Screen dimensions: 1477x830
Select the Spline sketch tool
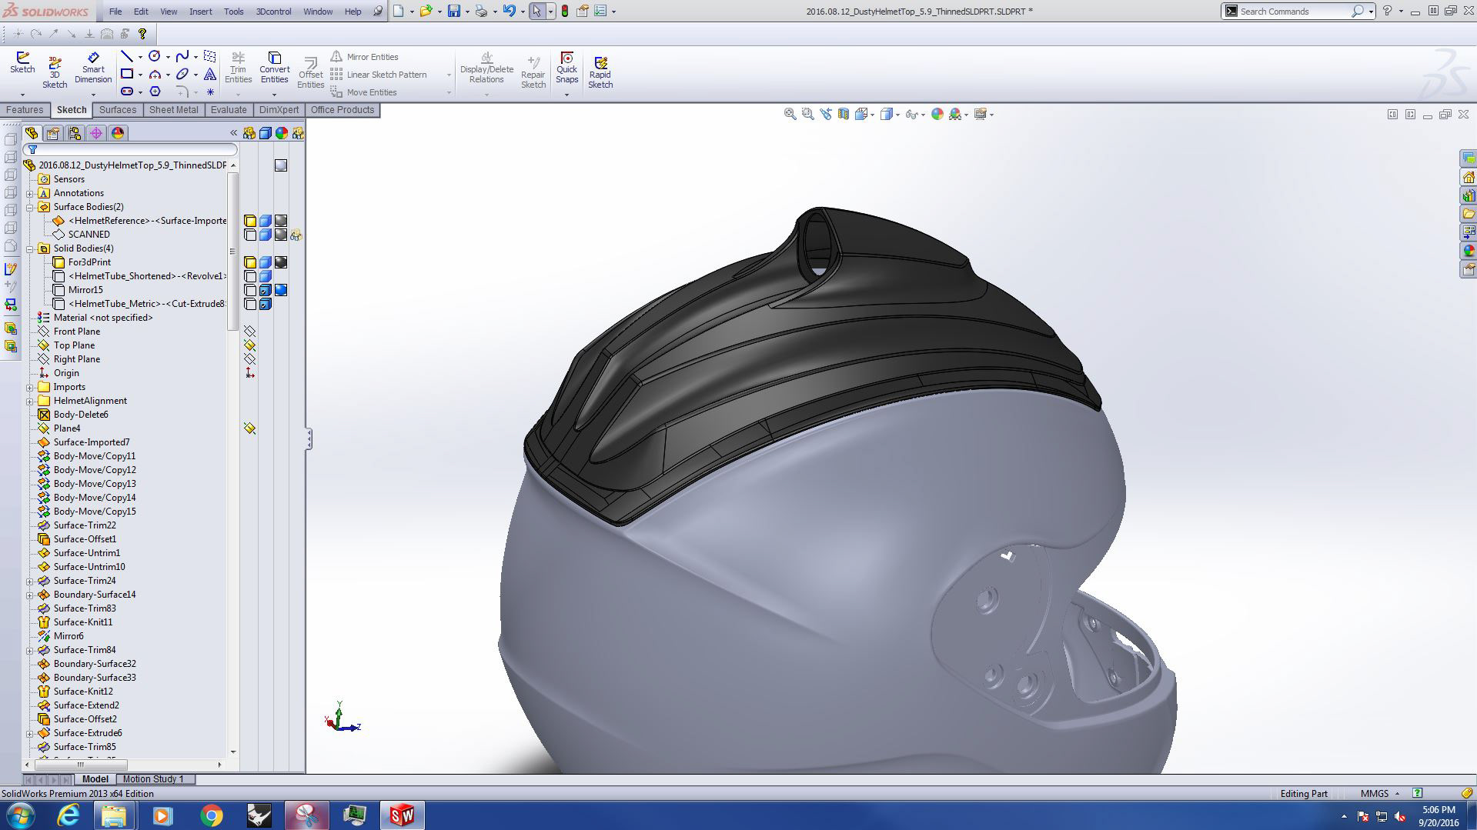pos(182,56)
